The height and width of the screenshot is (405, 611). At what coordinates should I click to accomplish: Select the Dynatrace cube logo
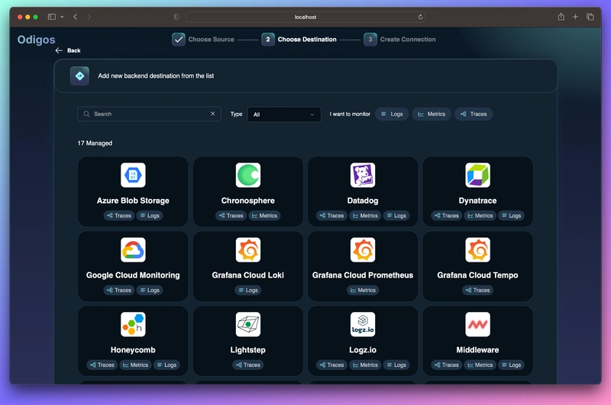(477, 175)
